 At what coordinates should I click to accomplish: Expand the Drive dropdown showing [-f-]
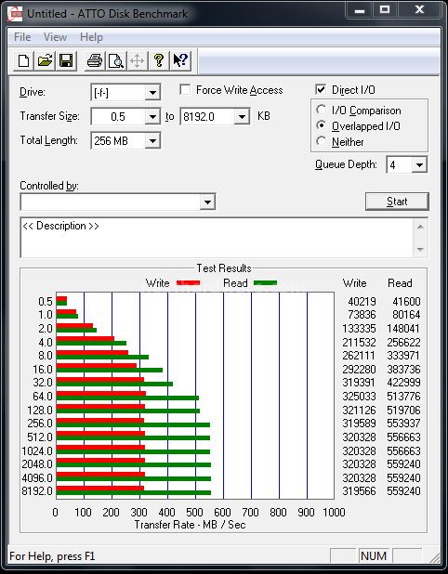tap(152, 93)
